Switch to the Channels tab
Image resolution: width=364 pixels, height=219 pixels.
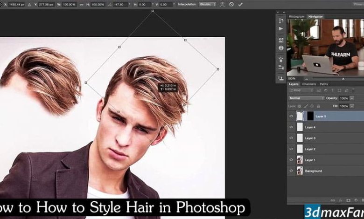(309, 84)
